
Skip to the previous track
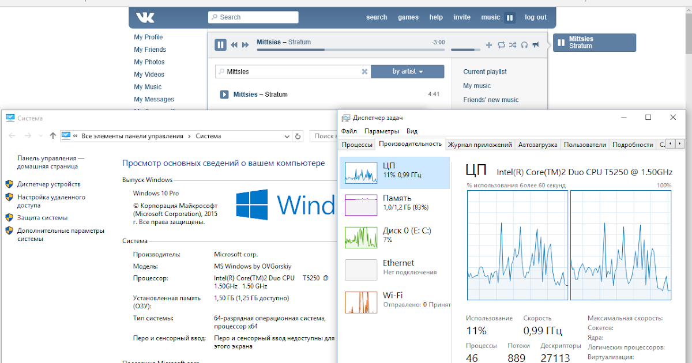(235, 44)
